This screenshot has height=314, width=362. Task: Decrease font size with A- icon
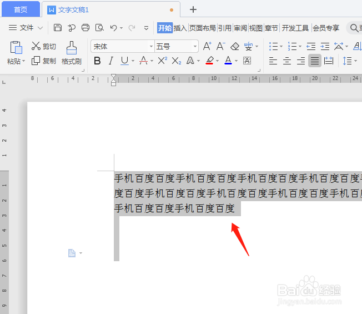221,46
